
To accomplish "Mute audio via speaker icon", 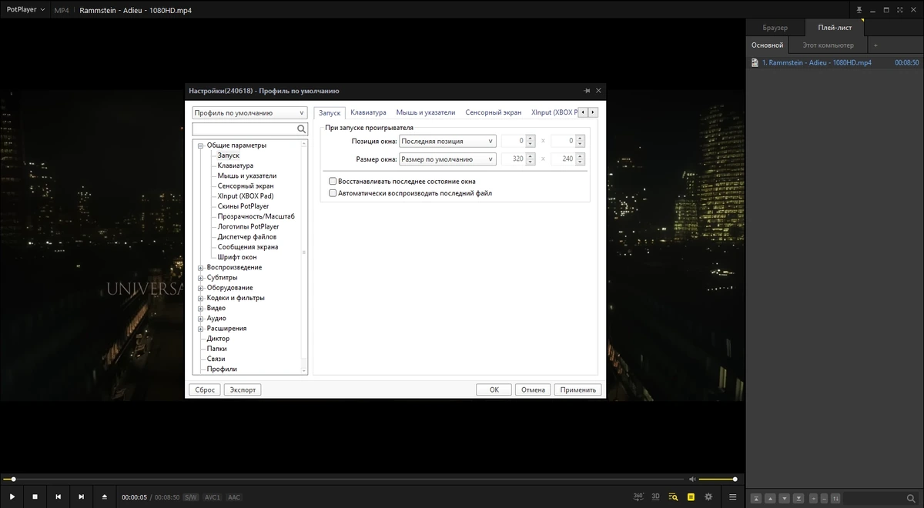I will [x=692, y=479].
